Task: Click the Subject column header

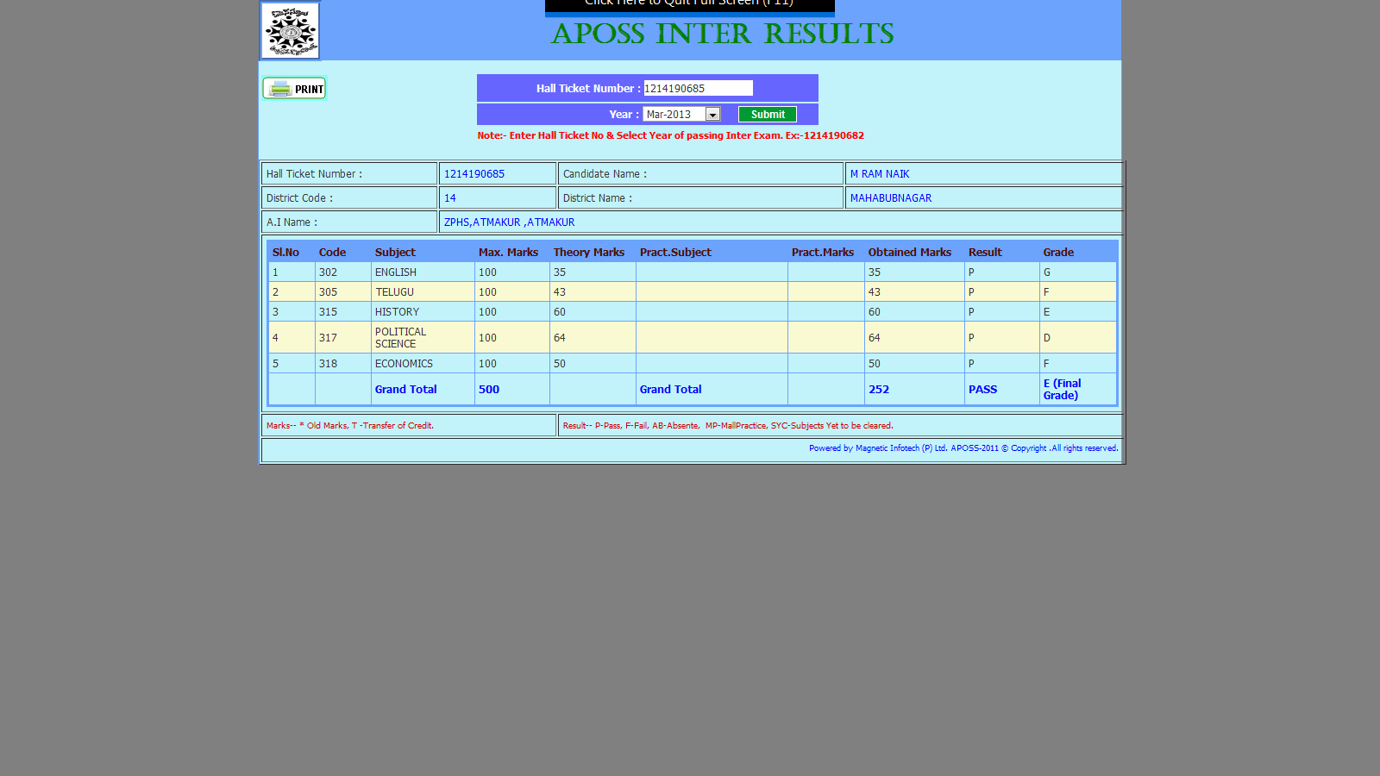Action: coord(395,252)
